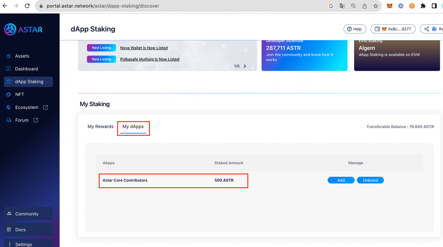Click the Dashboard chart icon in sidebar
Screen dimensions: 443x247
9,69
